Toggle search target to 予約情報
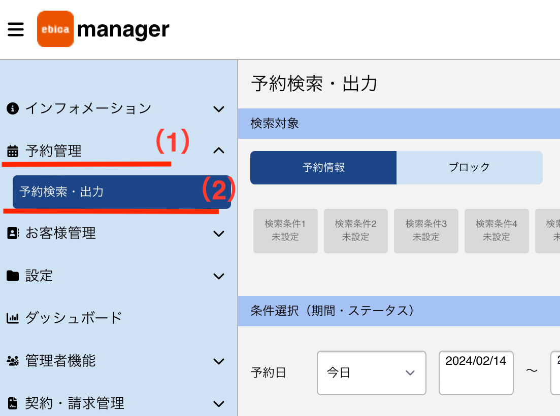 (x=323, y=168)
